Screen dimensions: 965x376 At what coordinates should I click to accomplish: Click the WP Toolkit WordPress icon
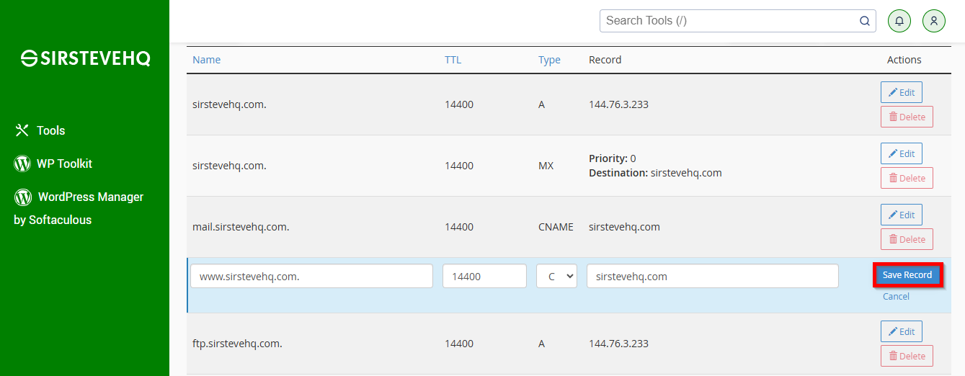pos(22,164)
